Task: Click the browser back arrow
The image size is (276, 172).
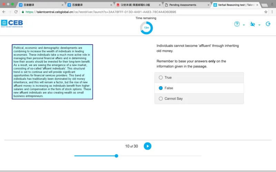Action: tap(3, 12)
